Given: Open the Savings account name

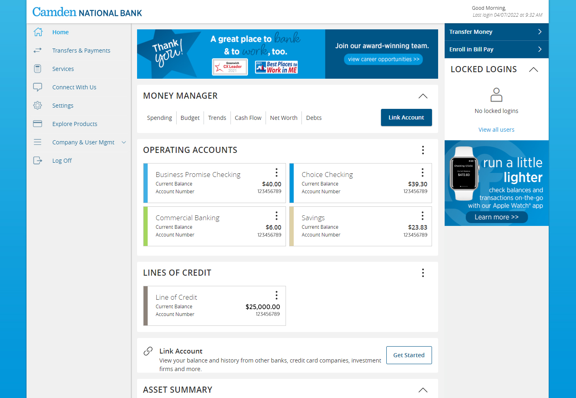Looking at the screenshot, I should pos(313,218).
